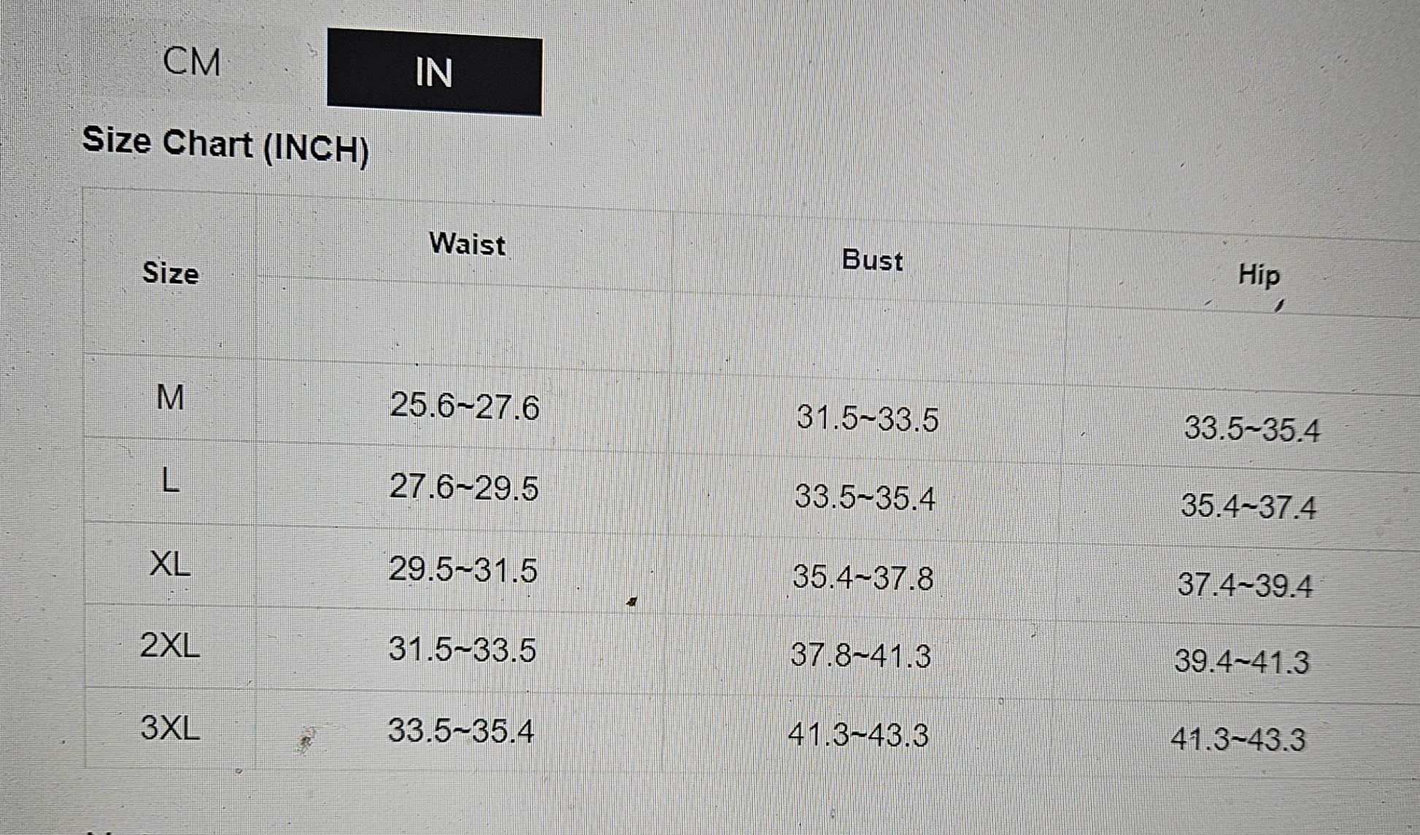The image size is (1420, 835).
Task: Click the Bust column header
Action: coord(872,260)
